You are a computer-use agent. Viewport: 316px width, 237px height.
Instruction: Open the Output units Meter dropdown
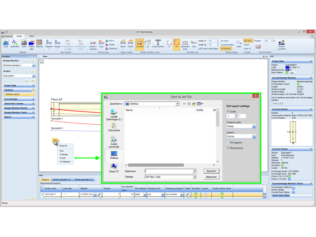(254, 126)
